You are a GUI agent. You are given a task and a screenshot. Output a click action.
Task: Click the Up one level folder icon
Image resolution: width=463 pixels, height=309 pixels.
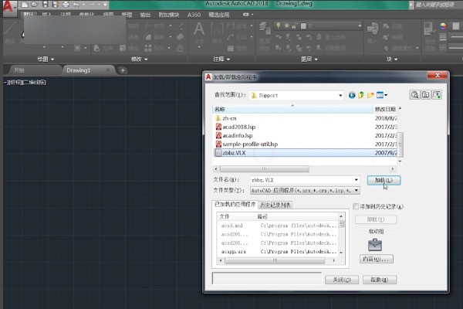pyautogui.click(x=361, y=95)
